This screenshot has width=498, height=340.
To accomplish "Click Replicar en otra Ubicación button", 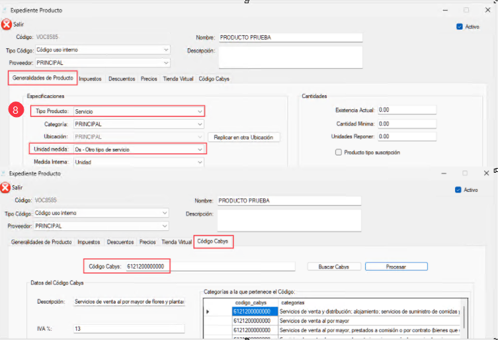I will (244, 138).
